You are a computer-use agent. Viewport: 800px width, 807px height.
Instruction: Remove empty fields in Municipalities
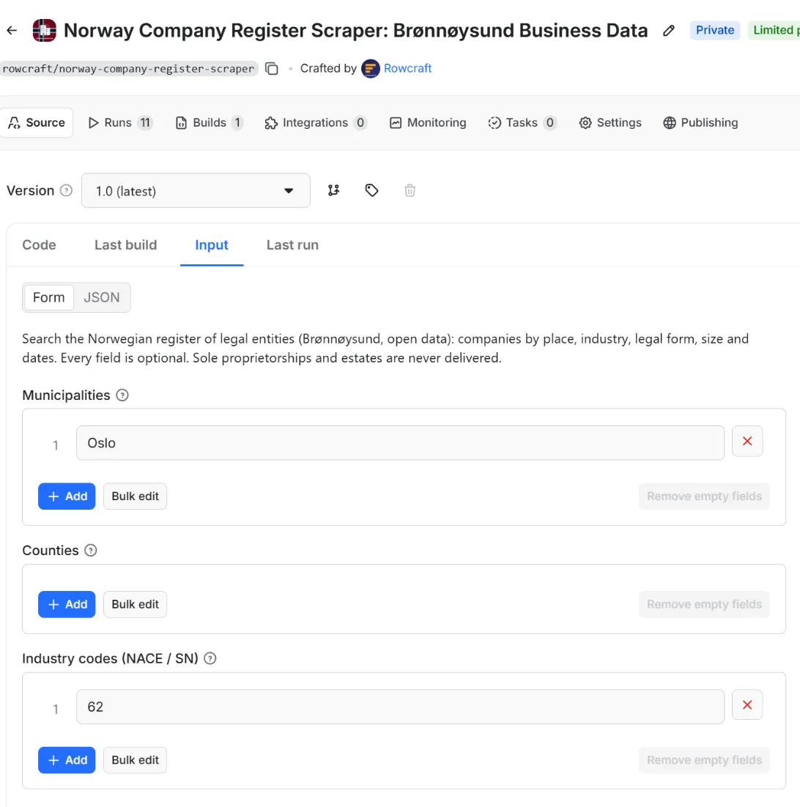[x=704, y=497]
